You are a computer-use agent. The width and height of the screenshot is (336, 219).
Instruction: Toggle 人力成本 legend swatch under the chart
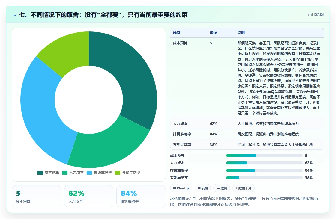pyautogui.click(x=65, y=173)
